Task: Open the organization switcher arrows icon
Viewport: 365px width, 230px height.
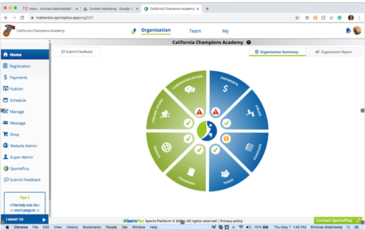Action: point(134,31)
